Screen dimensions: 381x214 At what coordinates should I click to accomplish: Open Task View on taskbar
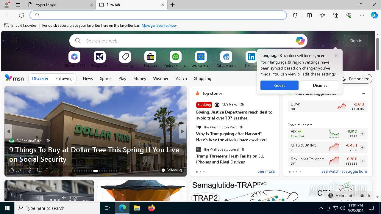(107, 208)
